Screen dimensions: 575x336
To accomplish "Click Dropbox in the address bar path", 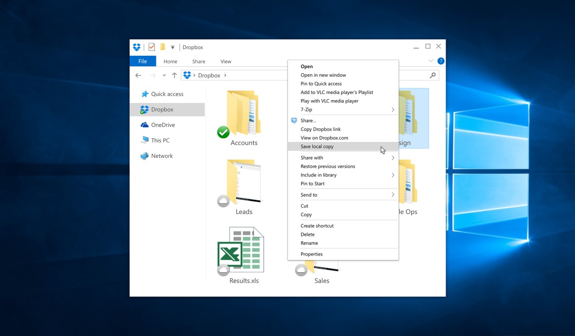I will (x=209, y=75).
